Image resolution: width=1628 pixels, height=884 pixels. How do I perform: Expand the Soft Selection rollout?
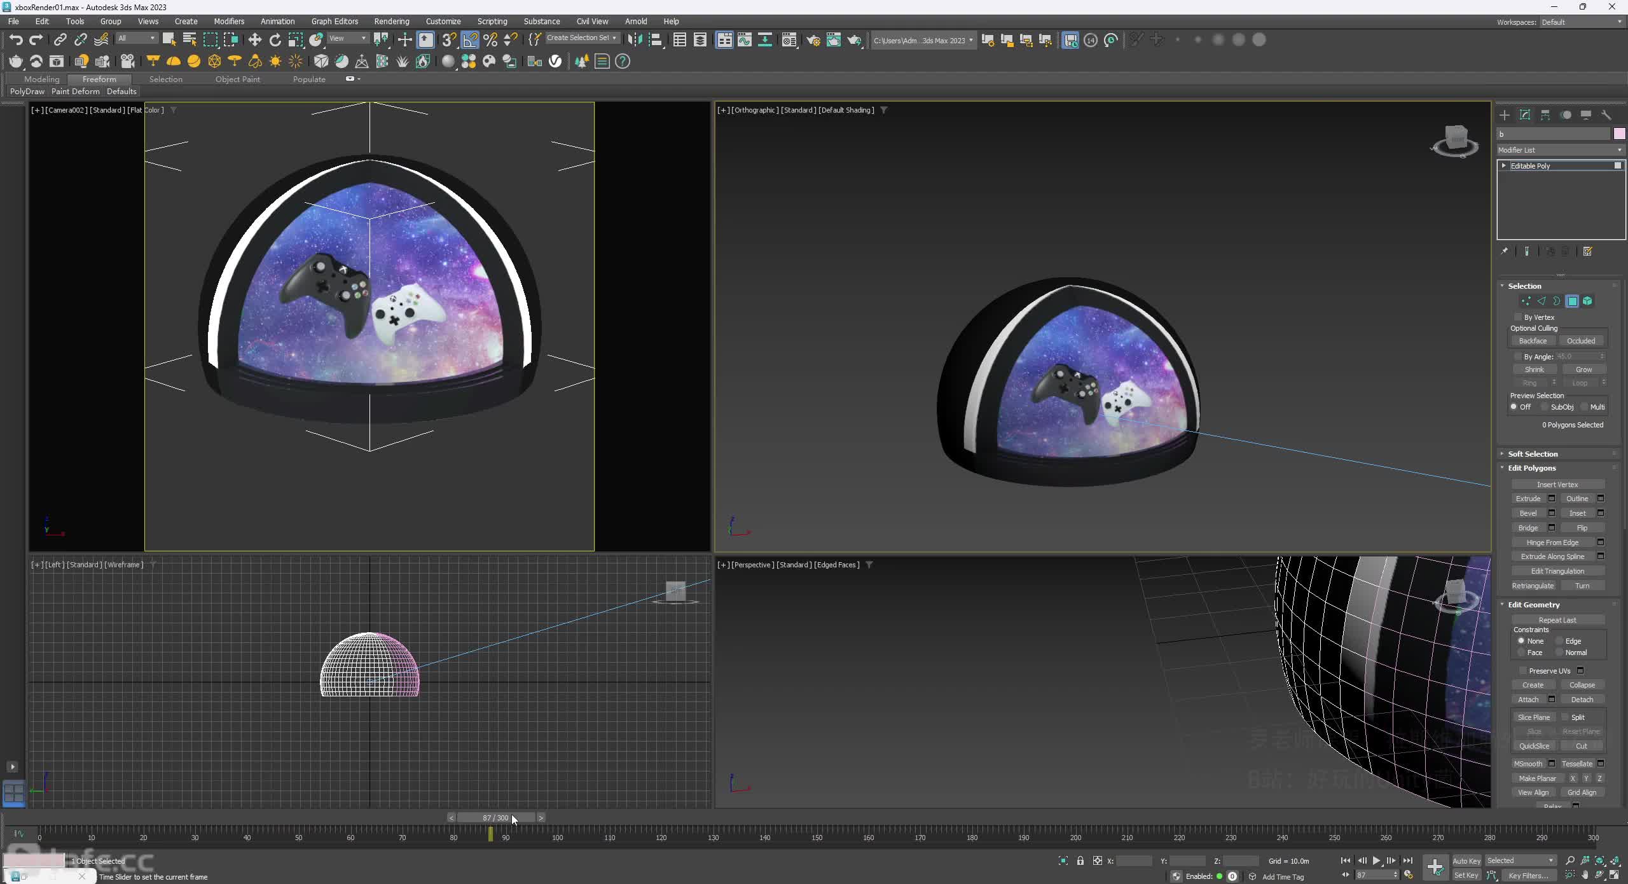point(1533,454)
